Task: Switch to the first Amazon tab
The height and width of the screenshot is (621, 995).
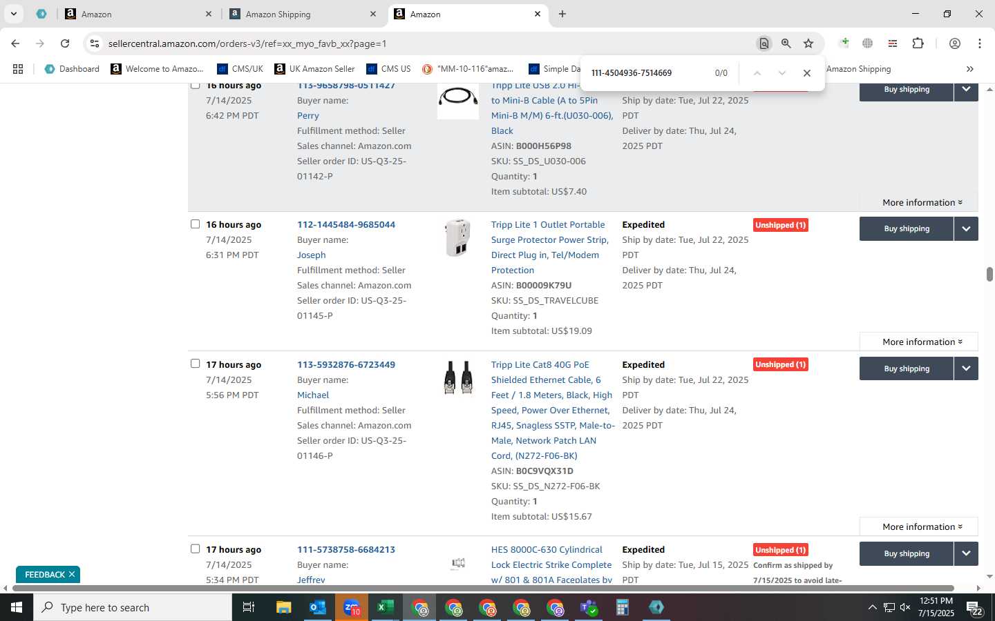Action: click(x=138, y=14)
